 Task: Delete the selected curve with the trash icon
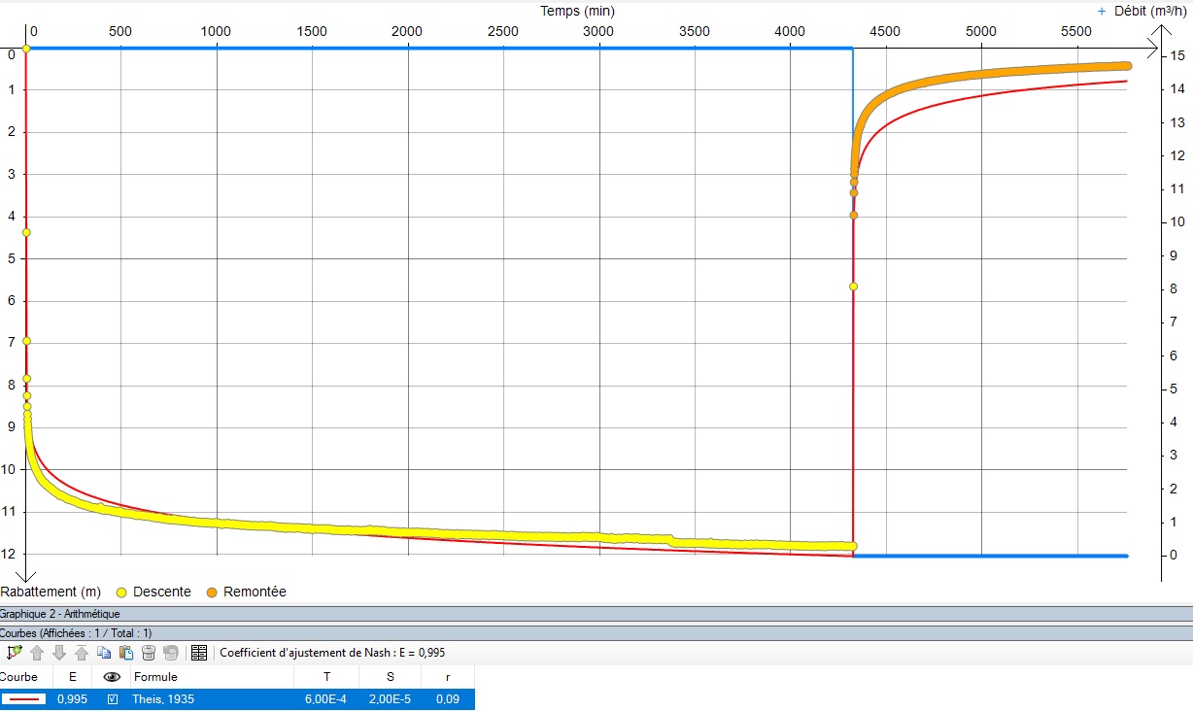(x=149, y=653)
